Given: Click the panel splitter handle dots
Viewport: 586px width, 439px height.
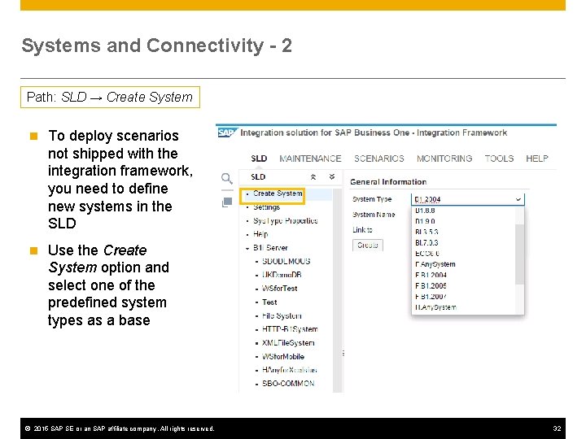Looking at the screenshot, I should click(343, 353).
